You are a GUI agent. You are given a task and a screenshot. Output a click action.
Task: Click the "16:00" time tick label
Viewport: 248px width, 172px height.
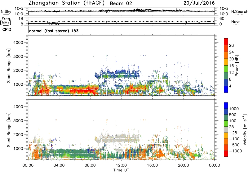tap(152, 165)
